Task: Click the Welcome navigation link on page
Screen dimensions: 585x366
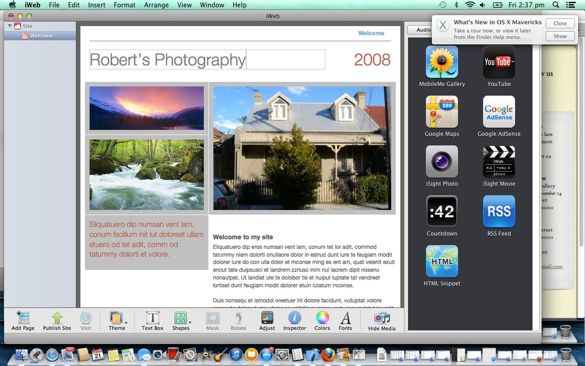Action: 371,33
